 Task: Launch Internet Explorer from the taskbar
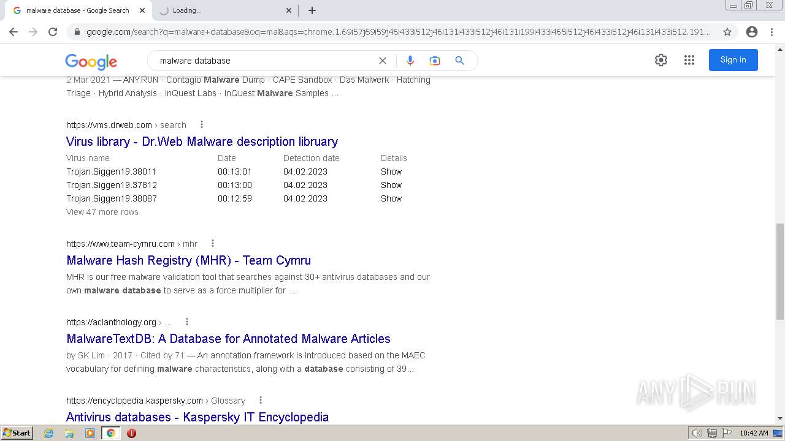coord(49,433)
